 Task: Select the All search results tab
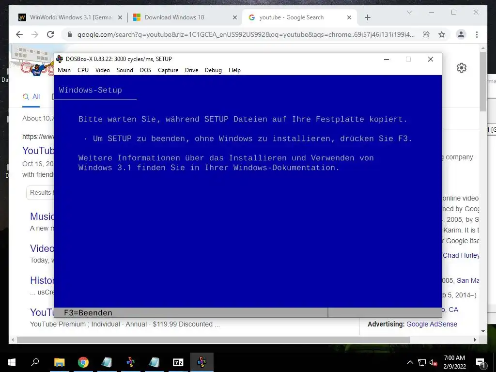pyautogui.click(x=31, y=97)
